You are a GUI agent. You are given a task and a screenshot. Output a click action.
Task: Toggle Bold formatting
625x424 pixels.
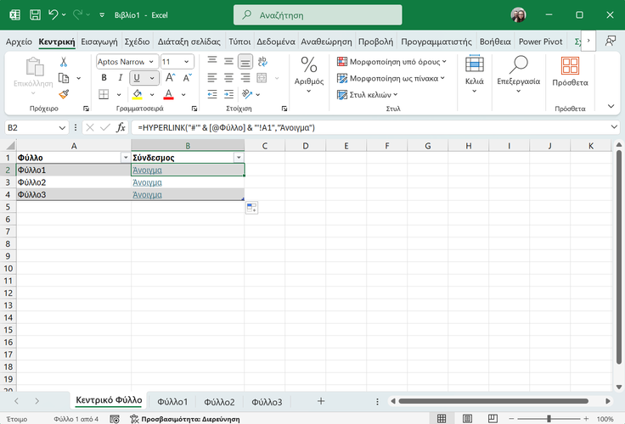tap(104, 78)
